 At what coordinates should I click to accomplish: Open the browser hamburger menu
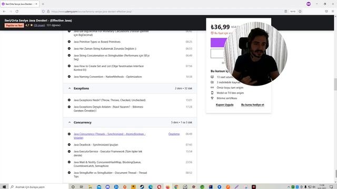[x=333, y=12]
